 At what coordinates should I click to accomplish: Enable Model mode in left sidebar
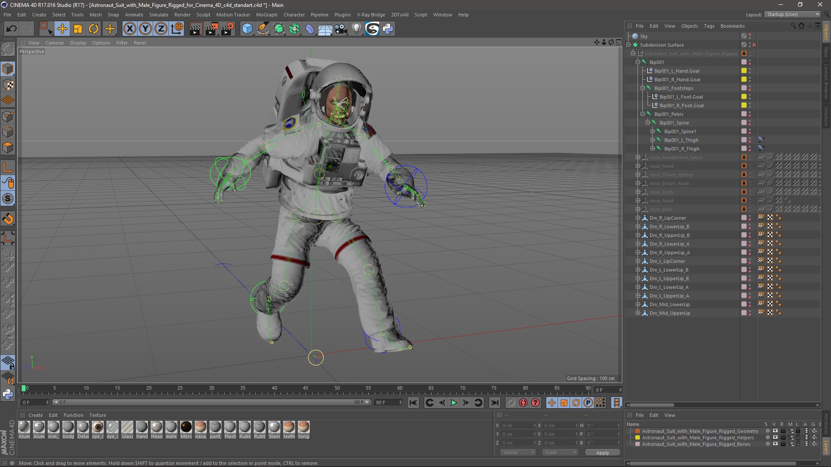[x=8, y=69]
